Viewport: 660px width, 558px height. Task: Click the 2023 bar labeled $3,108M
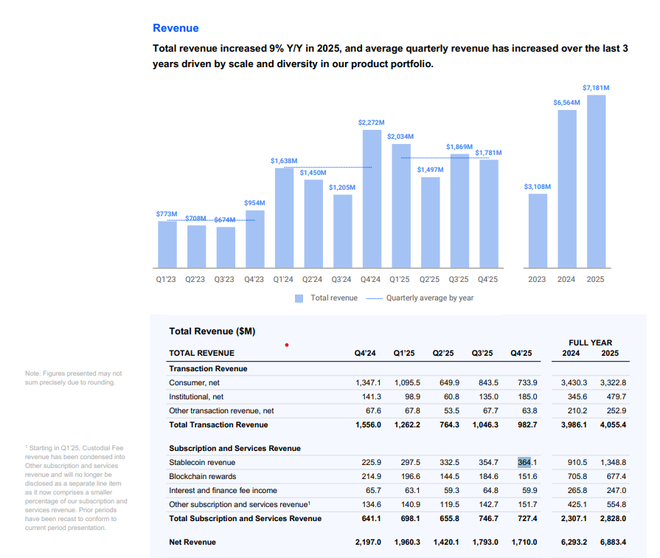(x=538, y=230)
